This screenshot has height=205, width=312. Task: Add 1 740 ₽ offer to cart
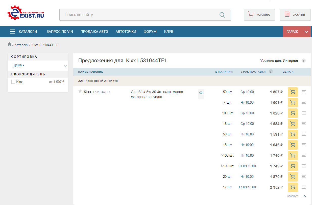pos(293,156)
